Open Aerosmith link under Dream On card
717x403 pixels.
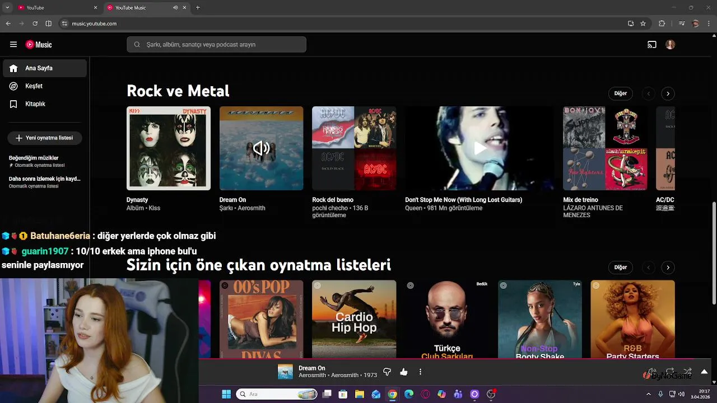[x=252, y=208]
